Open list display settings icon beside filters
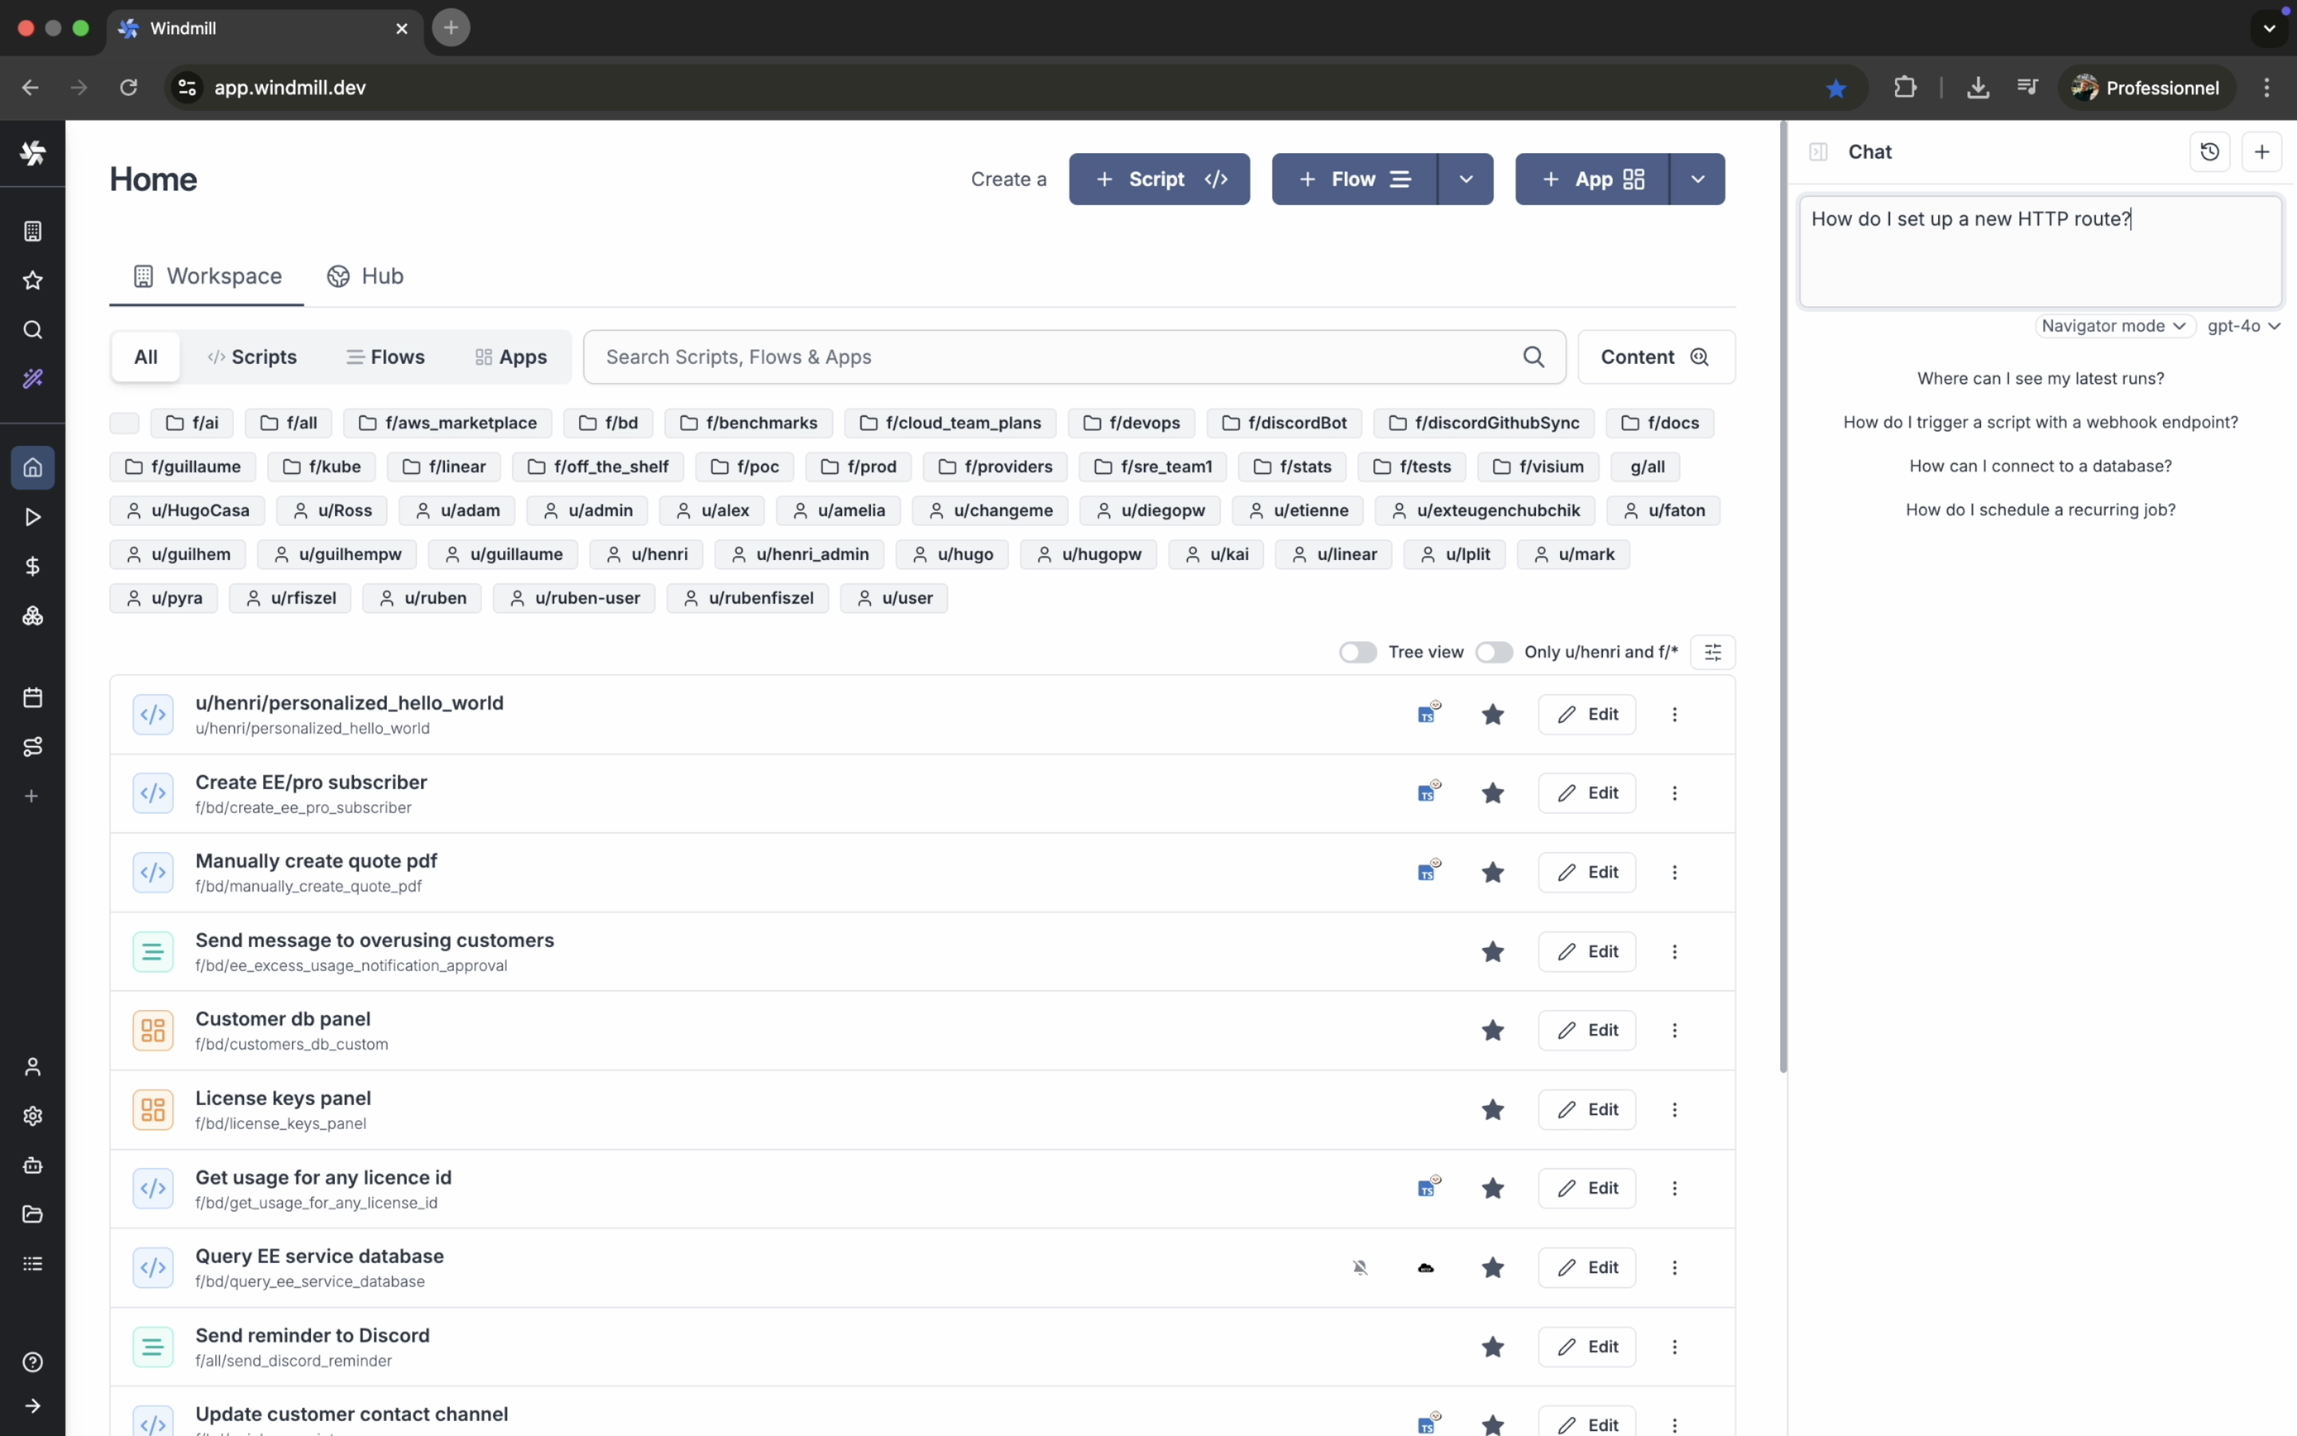2297x1436 pixels. tap(1712, 652)
